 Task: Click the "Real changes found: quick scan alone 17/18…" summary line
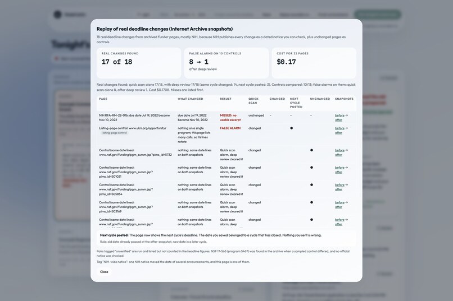[x=226, y=87]
